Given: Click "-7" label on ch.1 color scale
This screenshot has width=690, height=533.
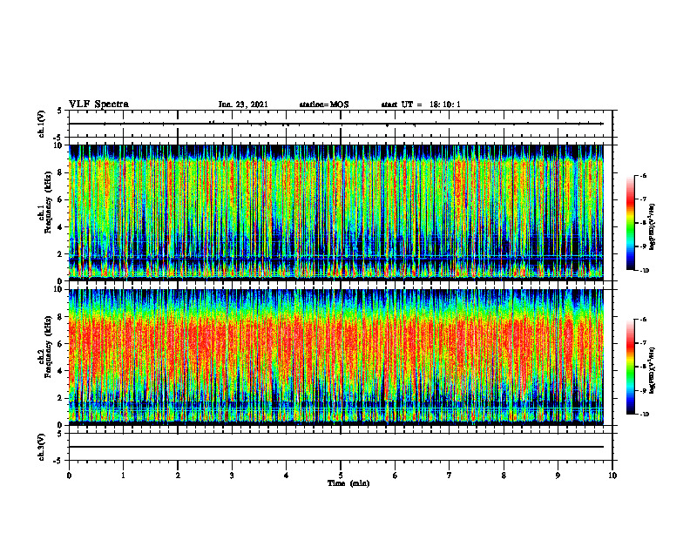Looking at the screenshot, I should 643,199.
